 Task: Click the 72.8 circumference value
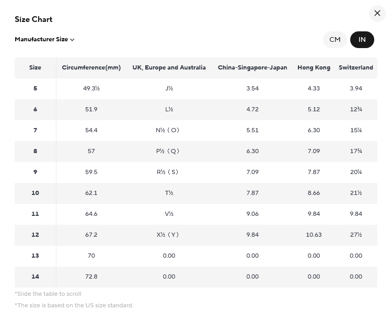(x=91, y=276)
